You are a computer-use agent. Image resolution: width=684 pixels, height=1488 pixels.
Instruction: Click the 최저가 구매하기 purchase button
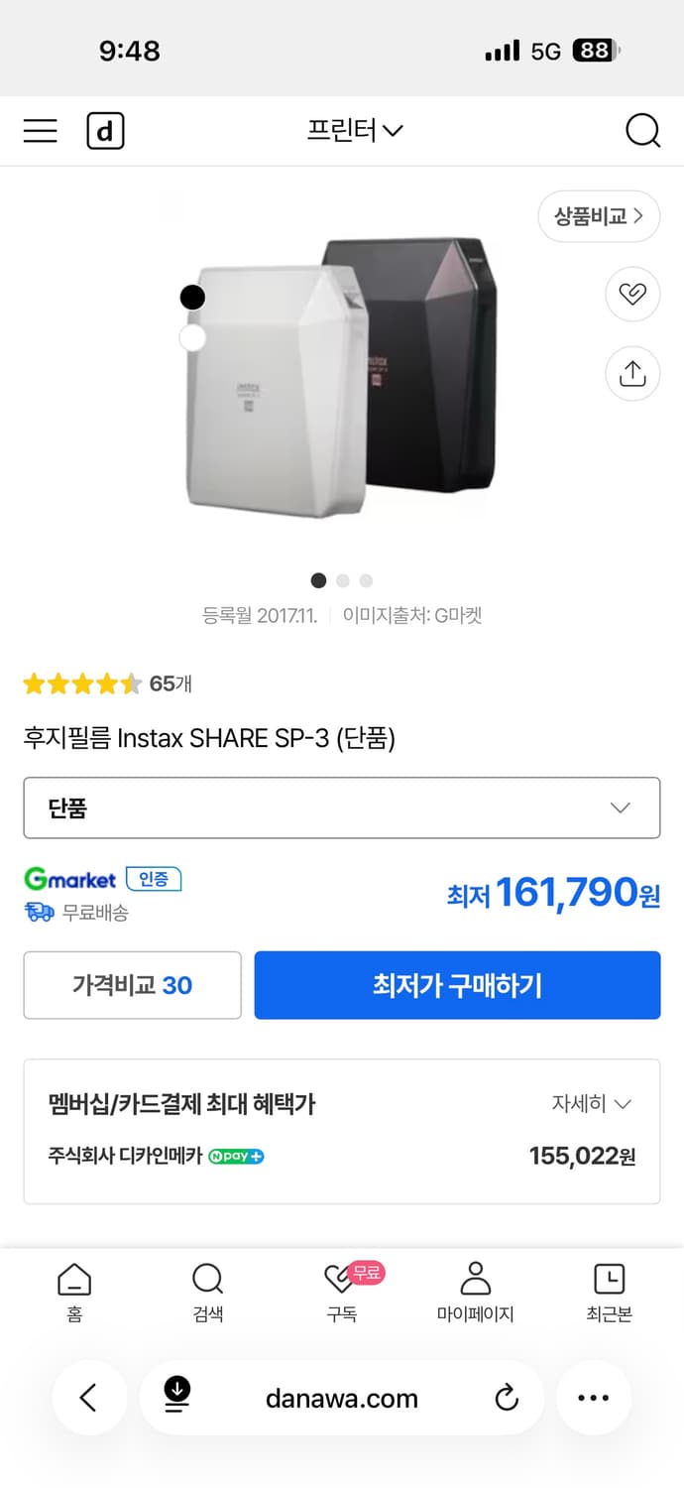457,985
